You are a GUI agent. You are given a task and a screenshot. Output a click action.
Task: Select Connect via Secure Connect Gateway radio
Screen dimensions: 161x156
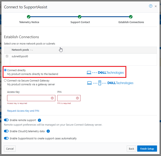click(x=5, y=80)
